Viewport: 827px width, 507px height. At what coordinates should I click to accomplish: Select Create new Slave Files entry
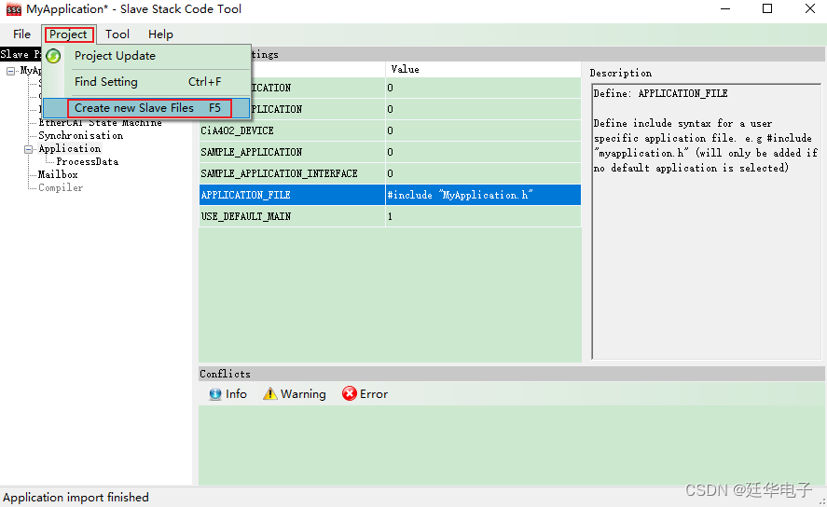146,108
